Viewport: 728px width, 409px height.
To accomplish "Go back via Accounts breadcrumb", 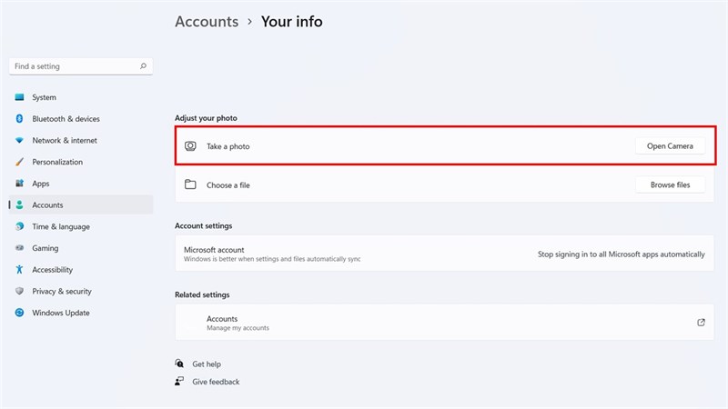I will (x=207, y=21).
